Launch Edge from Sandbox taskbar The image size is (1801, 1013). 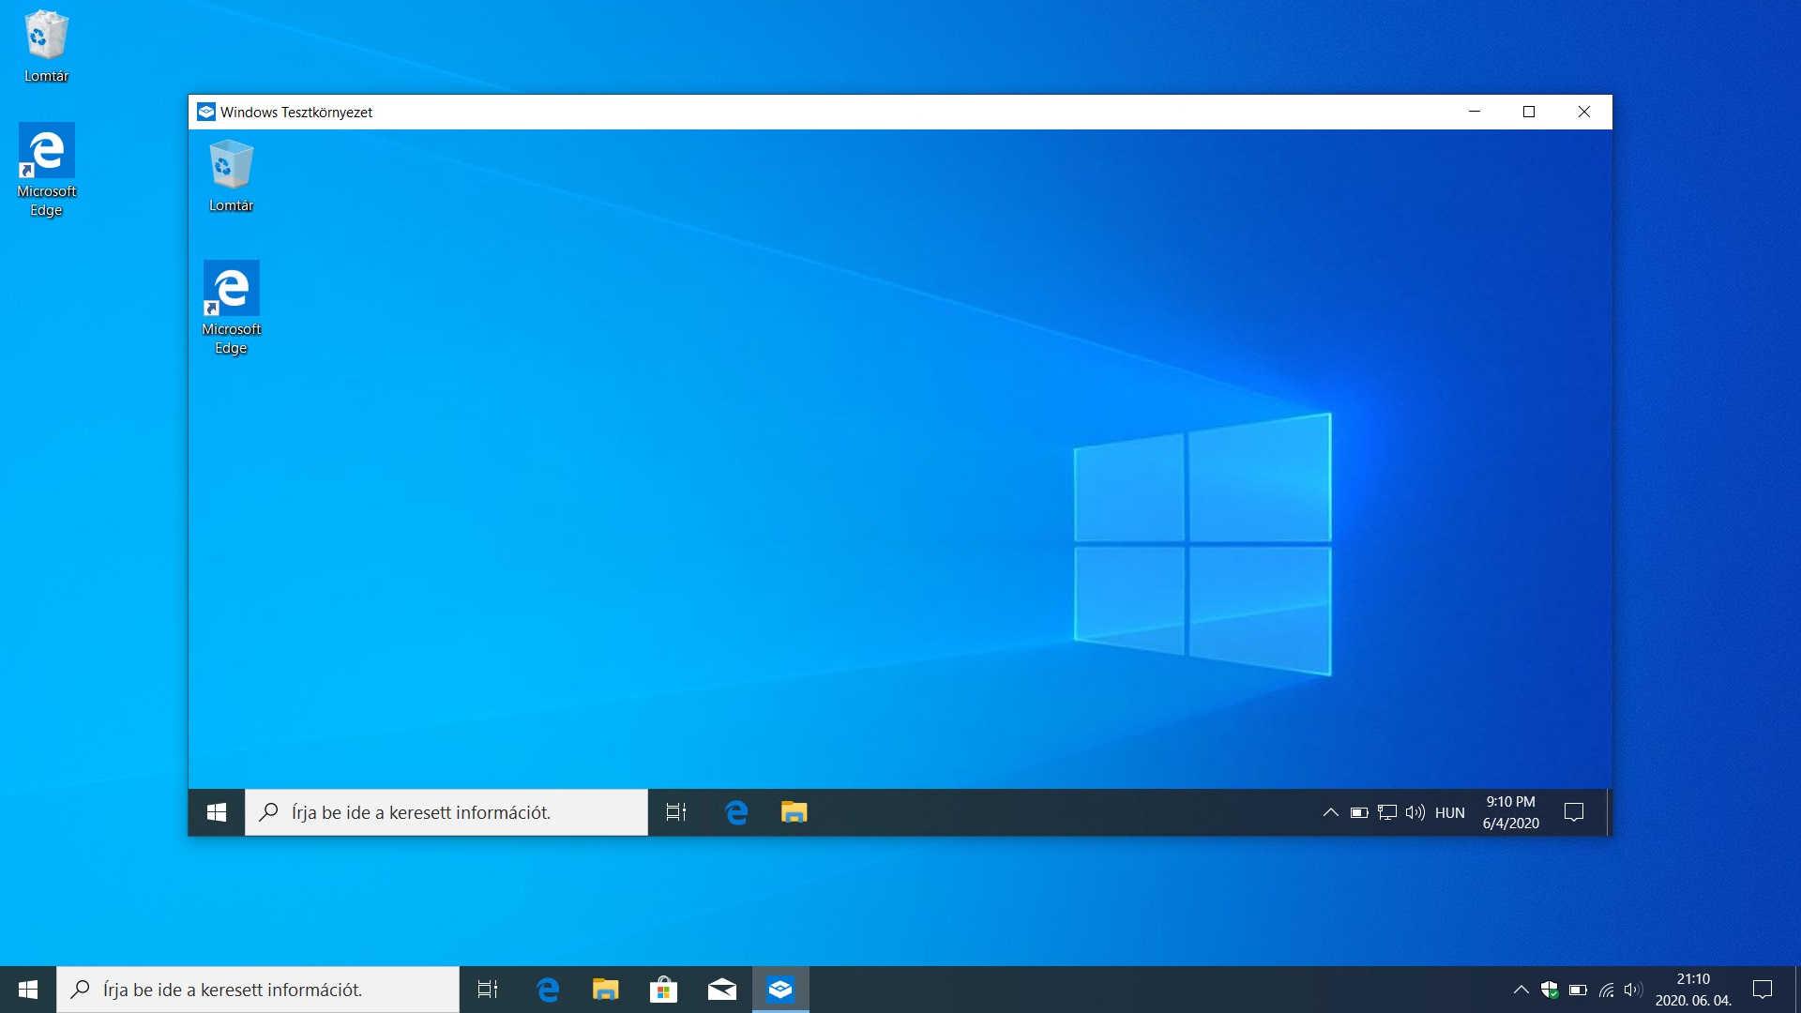point(736,812)
